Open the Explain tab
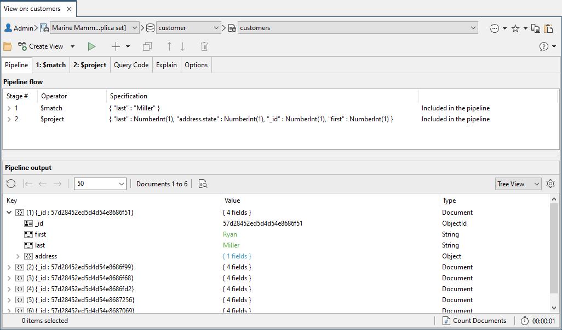Image resolution: width=562 pixels, height=330 pixels. (x=167, y=65)
